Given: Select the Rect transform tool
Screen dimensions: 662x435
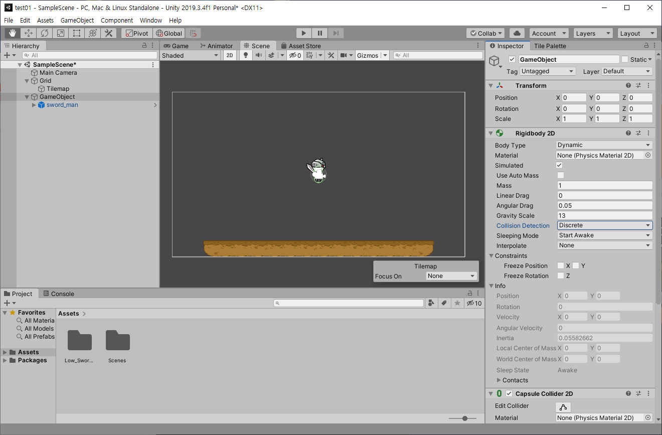Looking at the screenshot, I should (x=76, y=33).
